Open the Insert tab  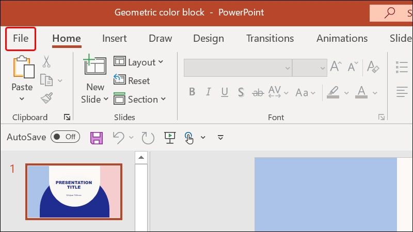pyautogui.click(x=114, y=39)
